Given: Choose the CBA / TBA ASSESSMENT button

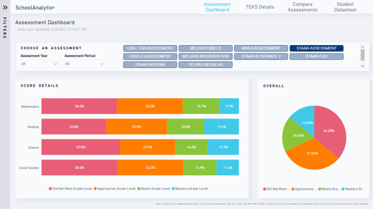Looking at the screenshot, I should click(150, 48).
